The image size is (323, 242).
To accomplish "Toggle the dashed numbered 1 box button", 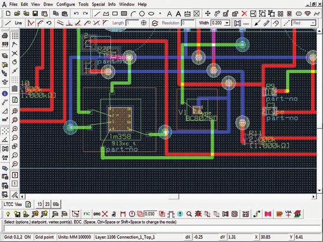I will tap(15, 183).
